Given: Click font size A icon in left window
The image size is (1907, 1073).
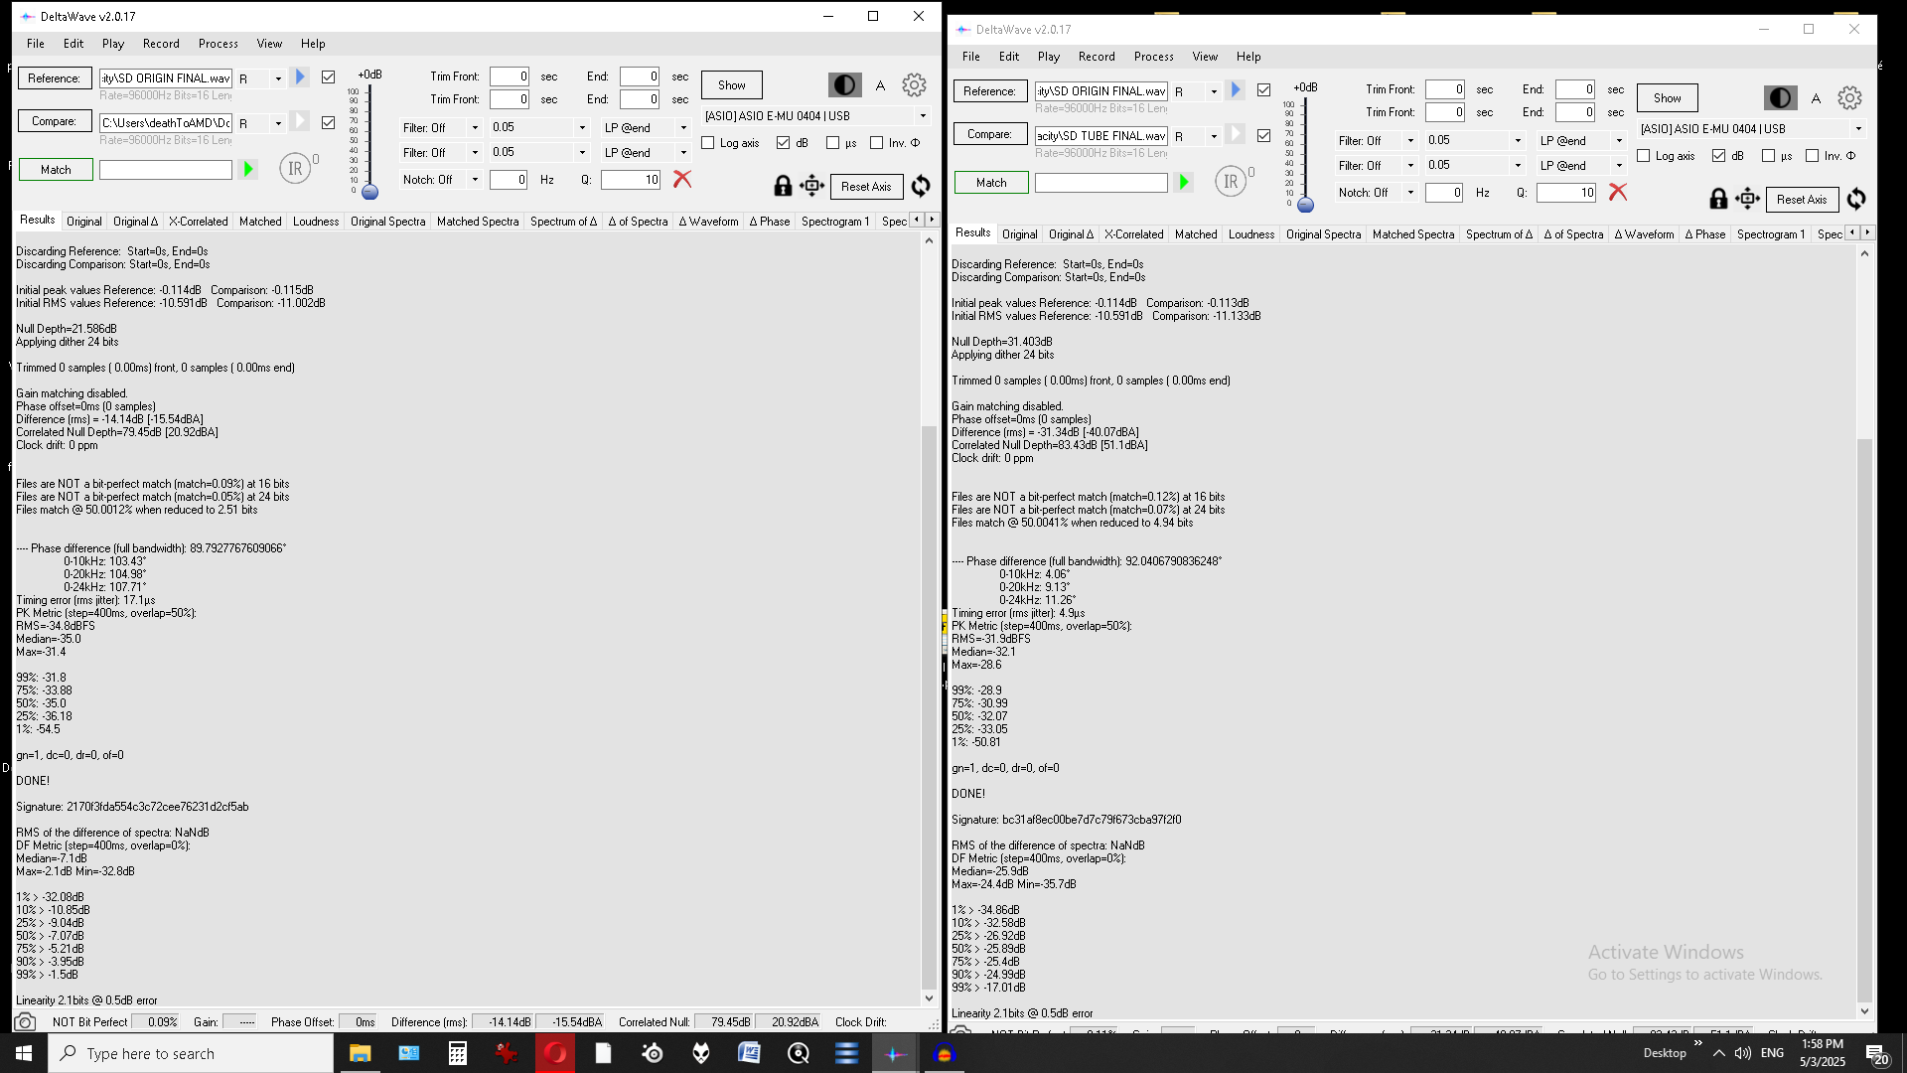Looking at the screenshot, I should tap(880, 85).
